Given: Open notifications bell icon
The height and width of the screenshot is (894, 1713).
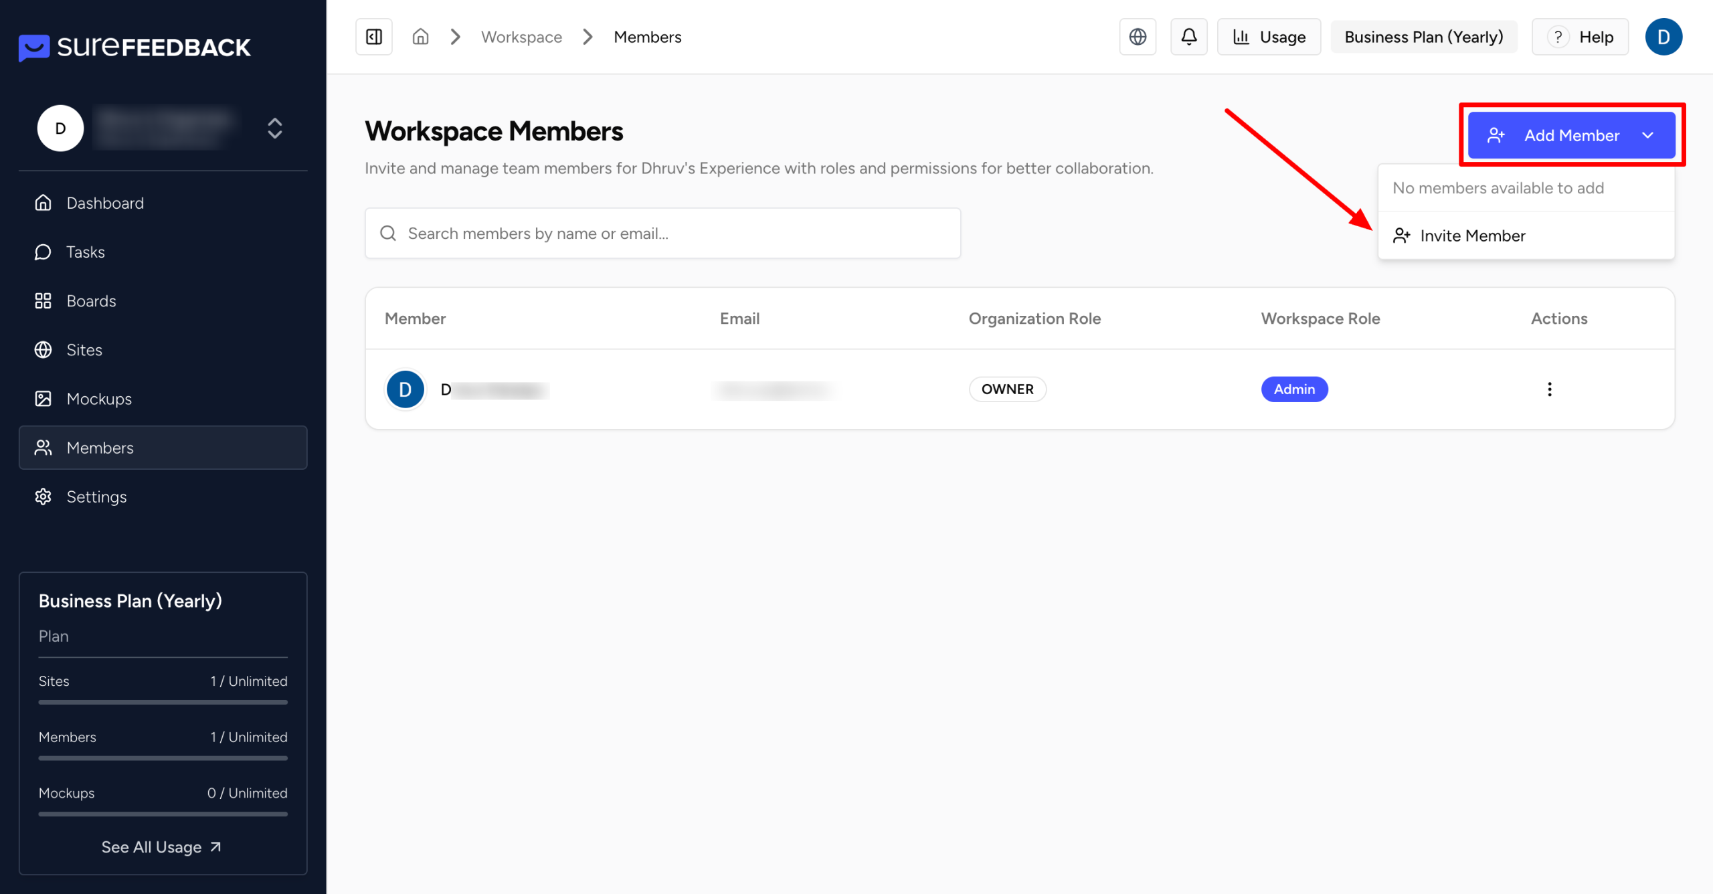Looking at the screenshot, I should tap(1188, 37).
